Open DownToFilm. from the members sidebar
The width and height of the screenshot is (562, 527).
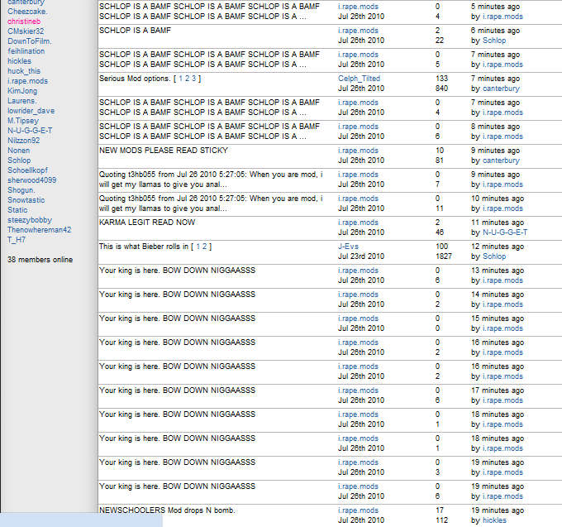coord(29,41)
